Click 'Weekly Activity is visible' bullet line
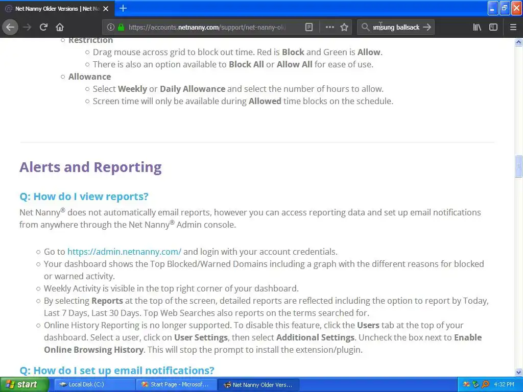 pyautogui.click(x=171, y=288)
